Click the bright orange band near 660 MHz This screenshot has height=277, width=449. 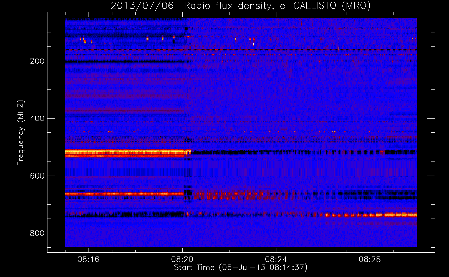(124, 194)
